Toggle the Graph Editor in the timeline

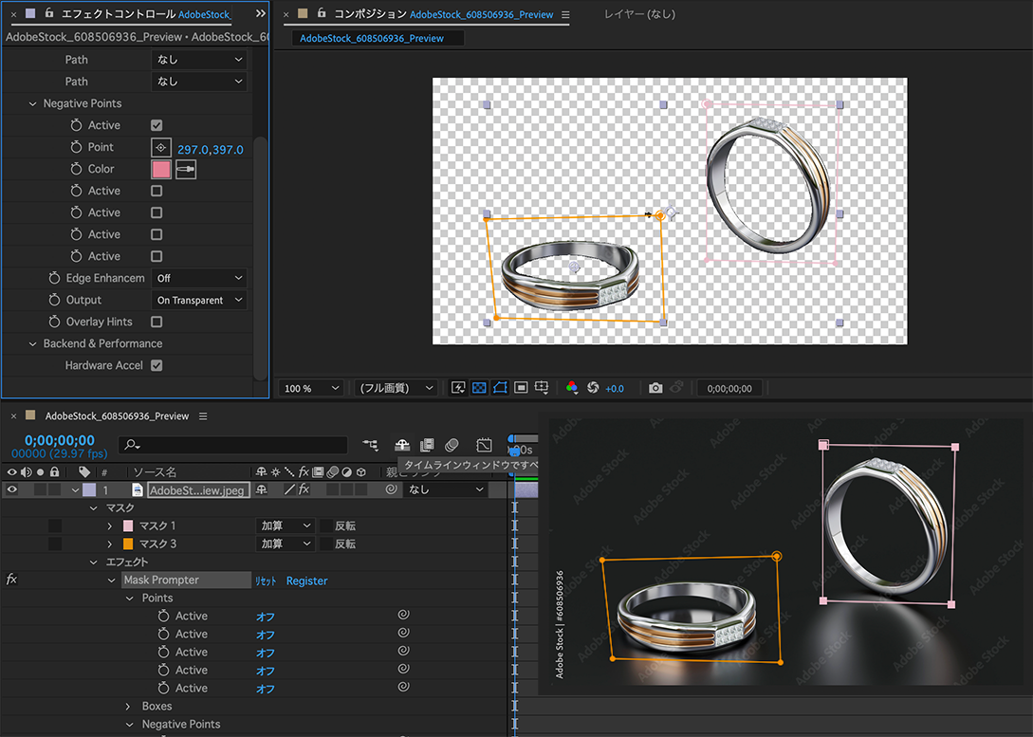pos(484,445)
